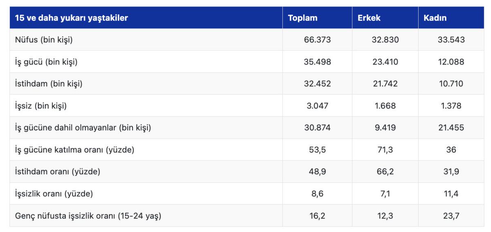Click the Toplam column header
The width and height of the screenshot is (491, 232).
[302, 18]
